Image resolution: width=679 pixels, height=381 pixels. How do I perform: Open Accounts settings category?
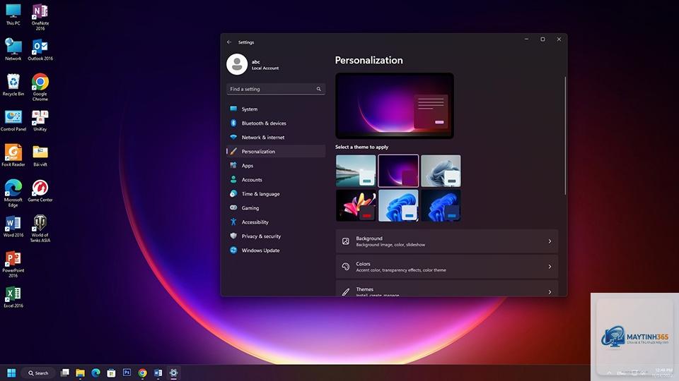275,180
